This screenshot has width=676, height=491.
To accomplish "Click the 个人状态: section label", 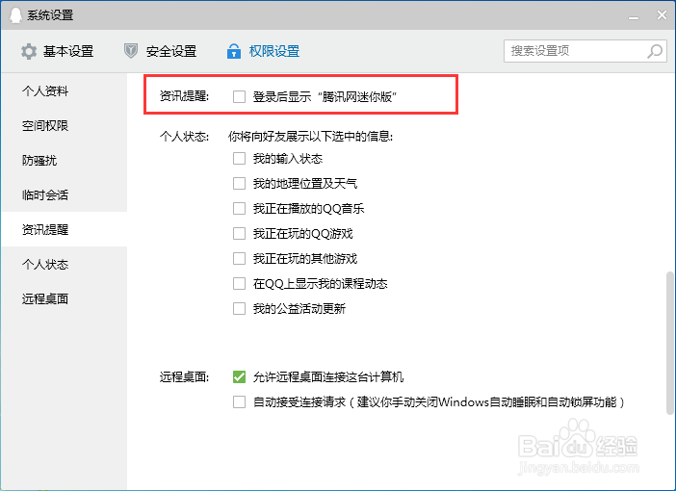I will [x=184, y=137].
